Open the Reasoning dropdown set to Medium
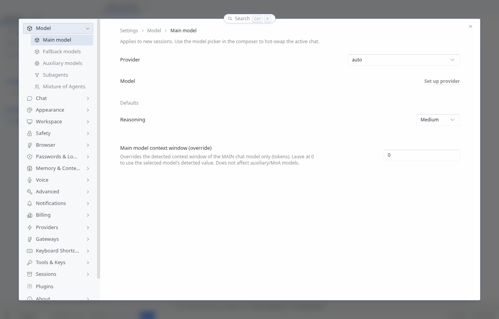The image size is (499, 319). [x=438, y=120]
